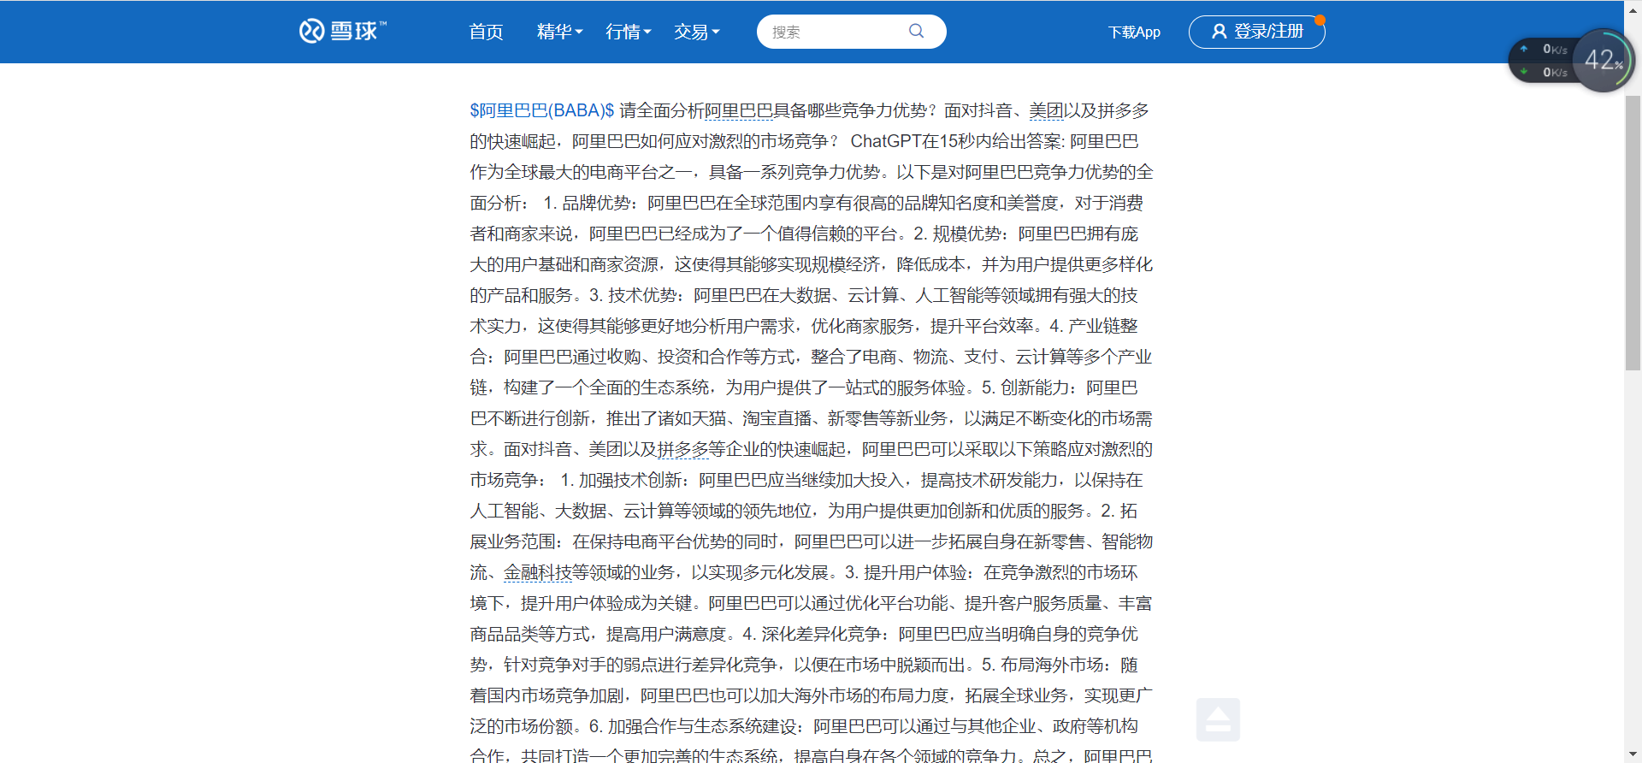Image resolution: width=1642 pixels, height=763 pixels.
Task: Click the underlined 金融科技 link
Action: pos(537,572)
